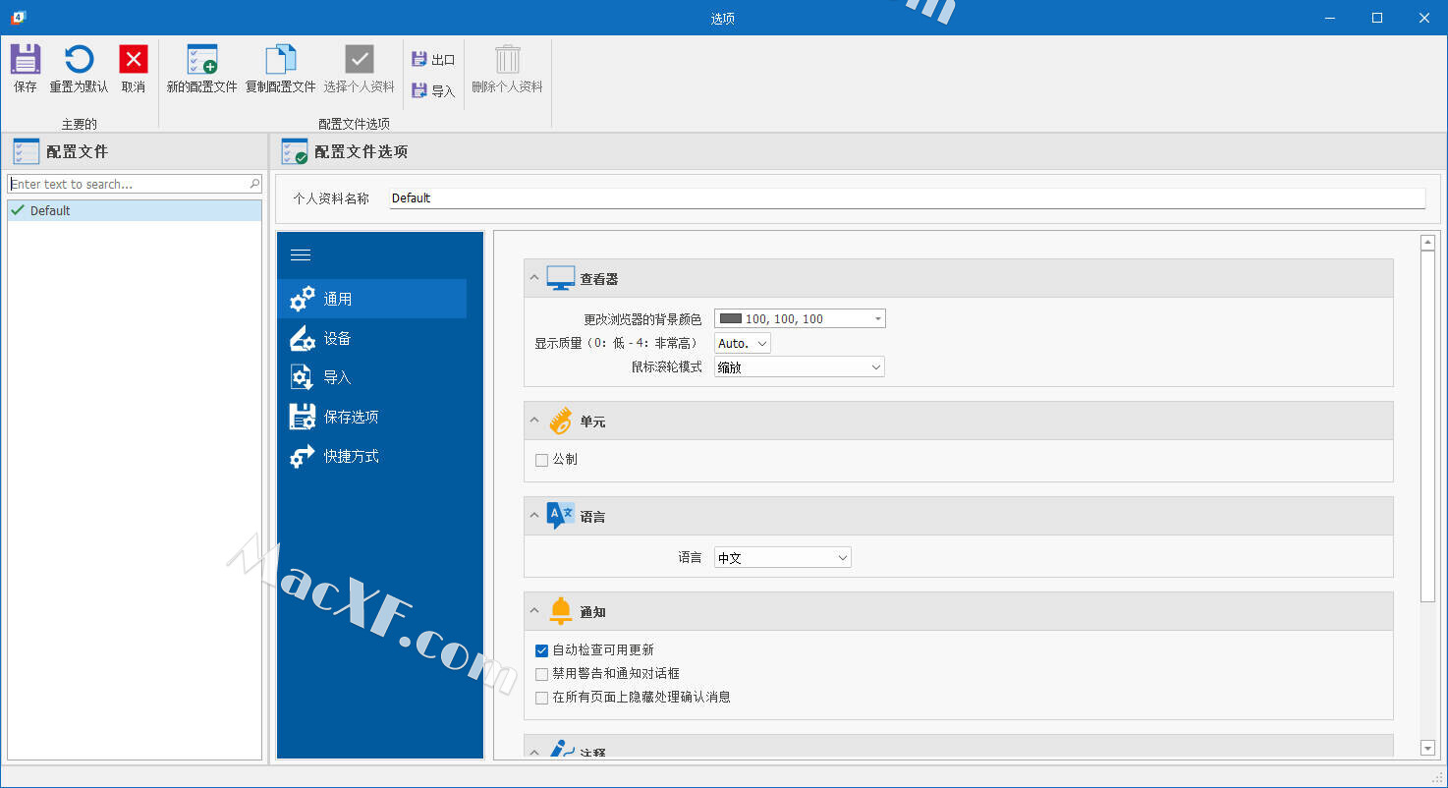The height and width of the screenshot is (788, 1448).
Task: Go to the 快捷方式 shortcuts section
Action: point(351,456)
